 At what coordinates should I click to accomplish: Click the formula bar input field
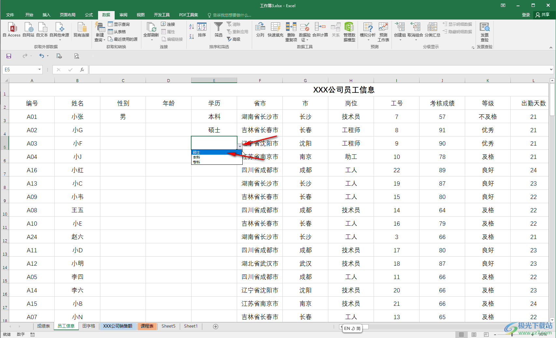(x=319, y=69)
